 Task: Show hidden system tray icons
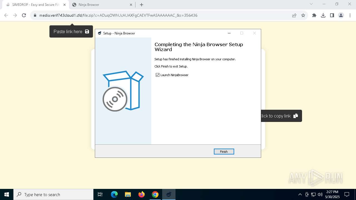click(300, 194)
